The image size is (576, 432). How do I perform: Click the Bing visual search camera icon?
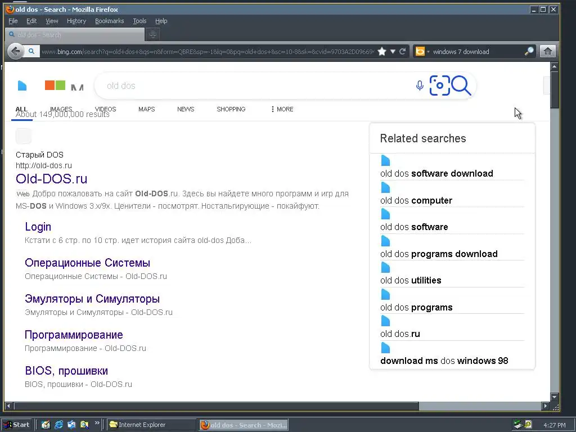point(439,85)
